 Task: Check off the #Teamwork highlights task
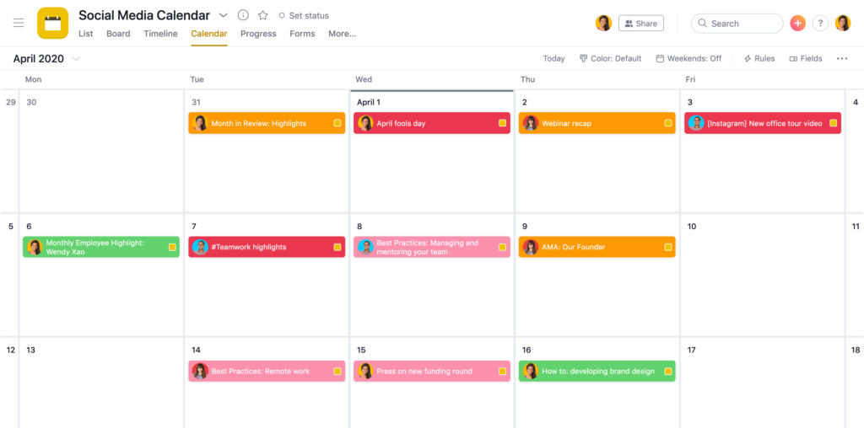click(337, 247)
